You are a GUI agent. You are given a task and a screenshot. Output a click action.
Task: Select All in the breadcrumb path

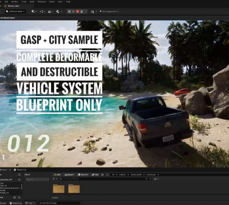click(113, 175)
